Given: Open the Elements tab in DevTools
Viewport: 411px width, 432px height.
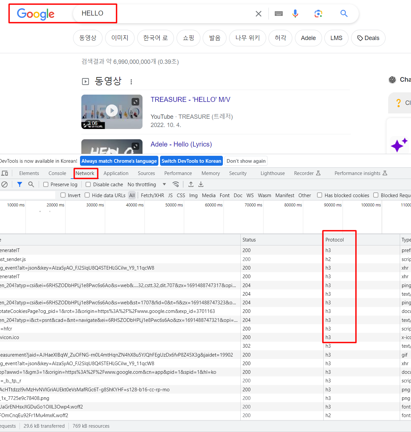Looking at the screenshot, I should click(x=29, y=173).
